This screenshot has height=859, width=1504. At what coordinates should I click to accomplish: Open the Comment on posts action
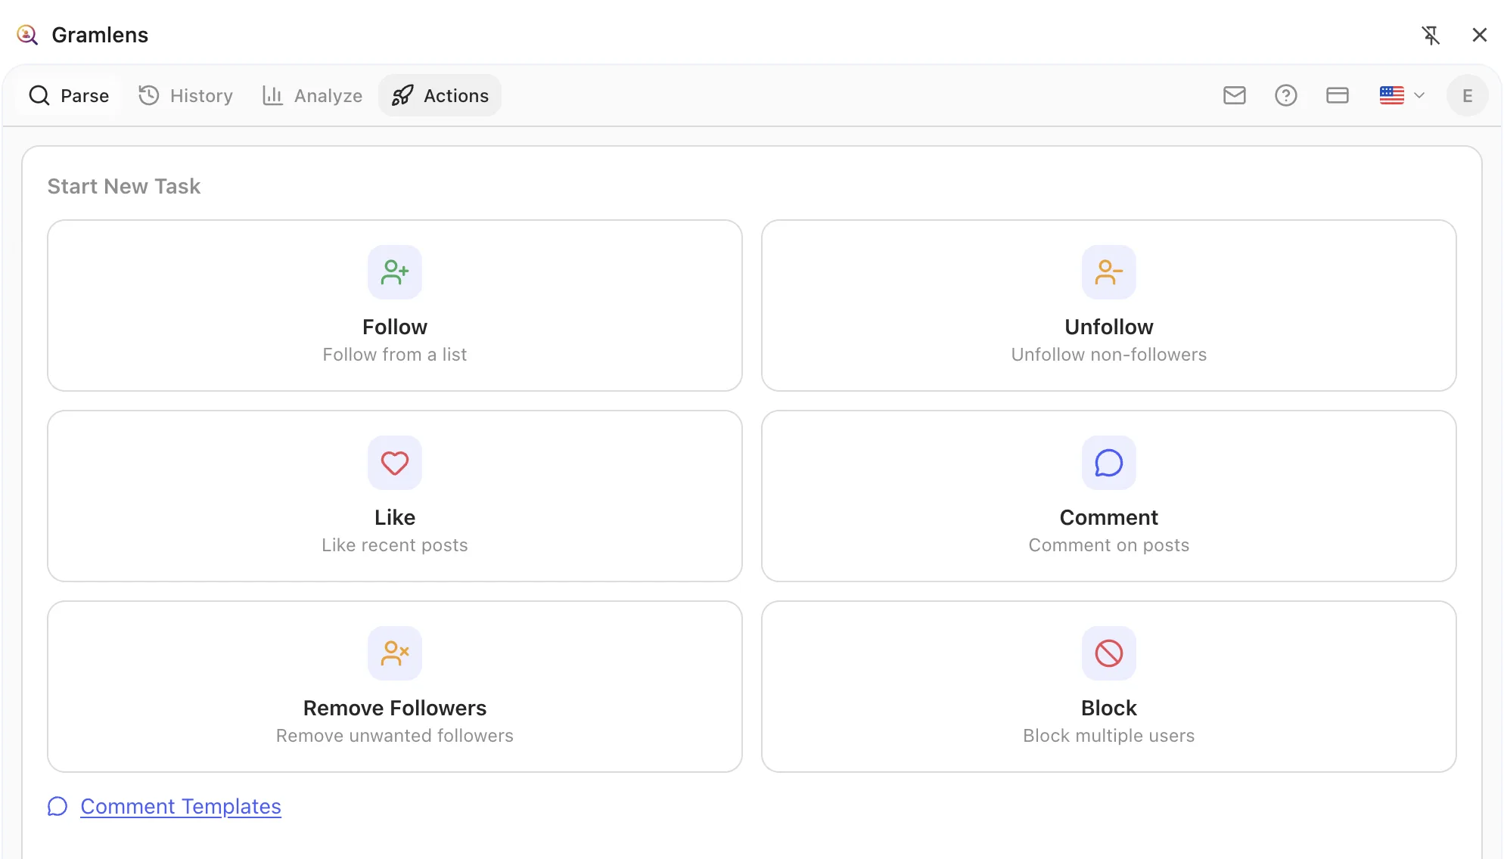[x=1108, y=496]
